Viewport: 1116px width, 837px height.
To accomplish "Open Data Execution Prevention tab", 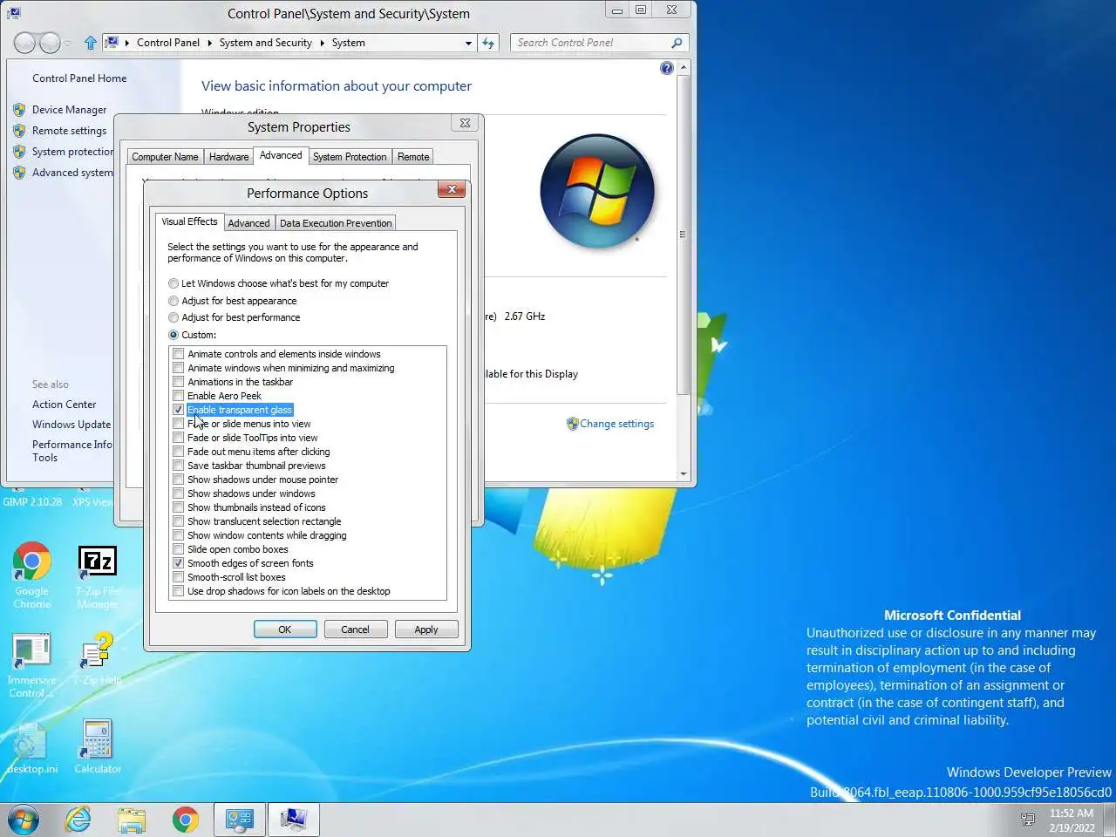I will (x=336, y=223).
